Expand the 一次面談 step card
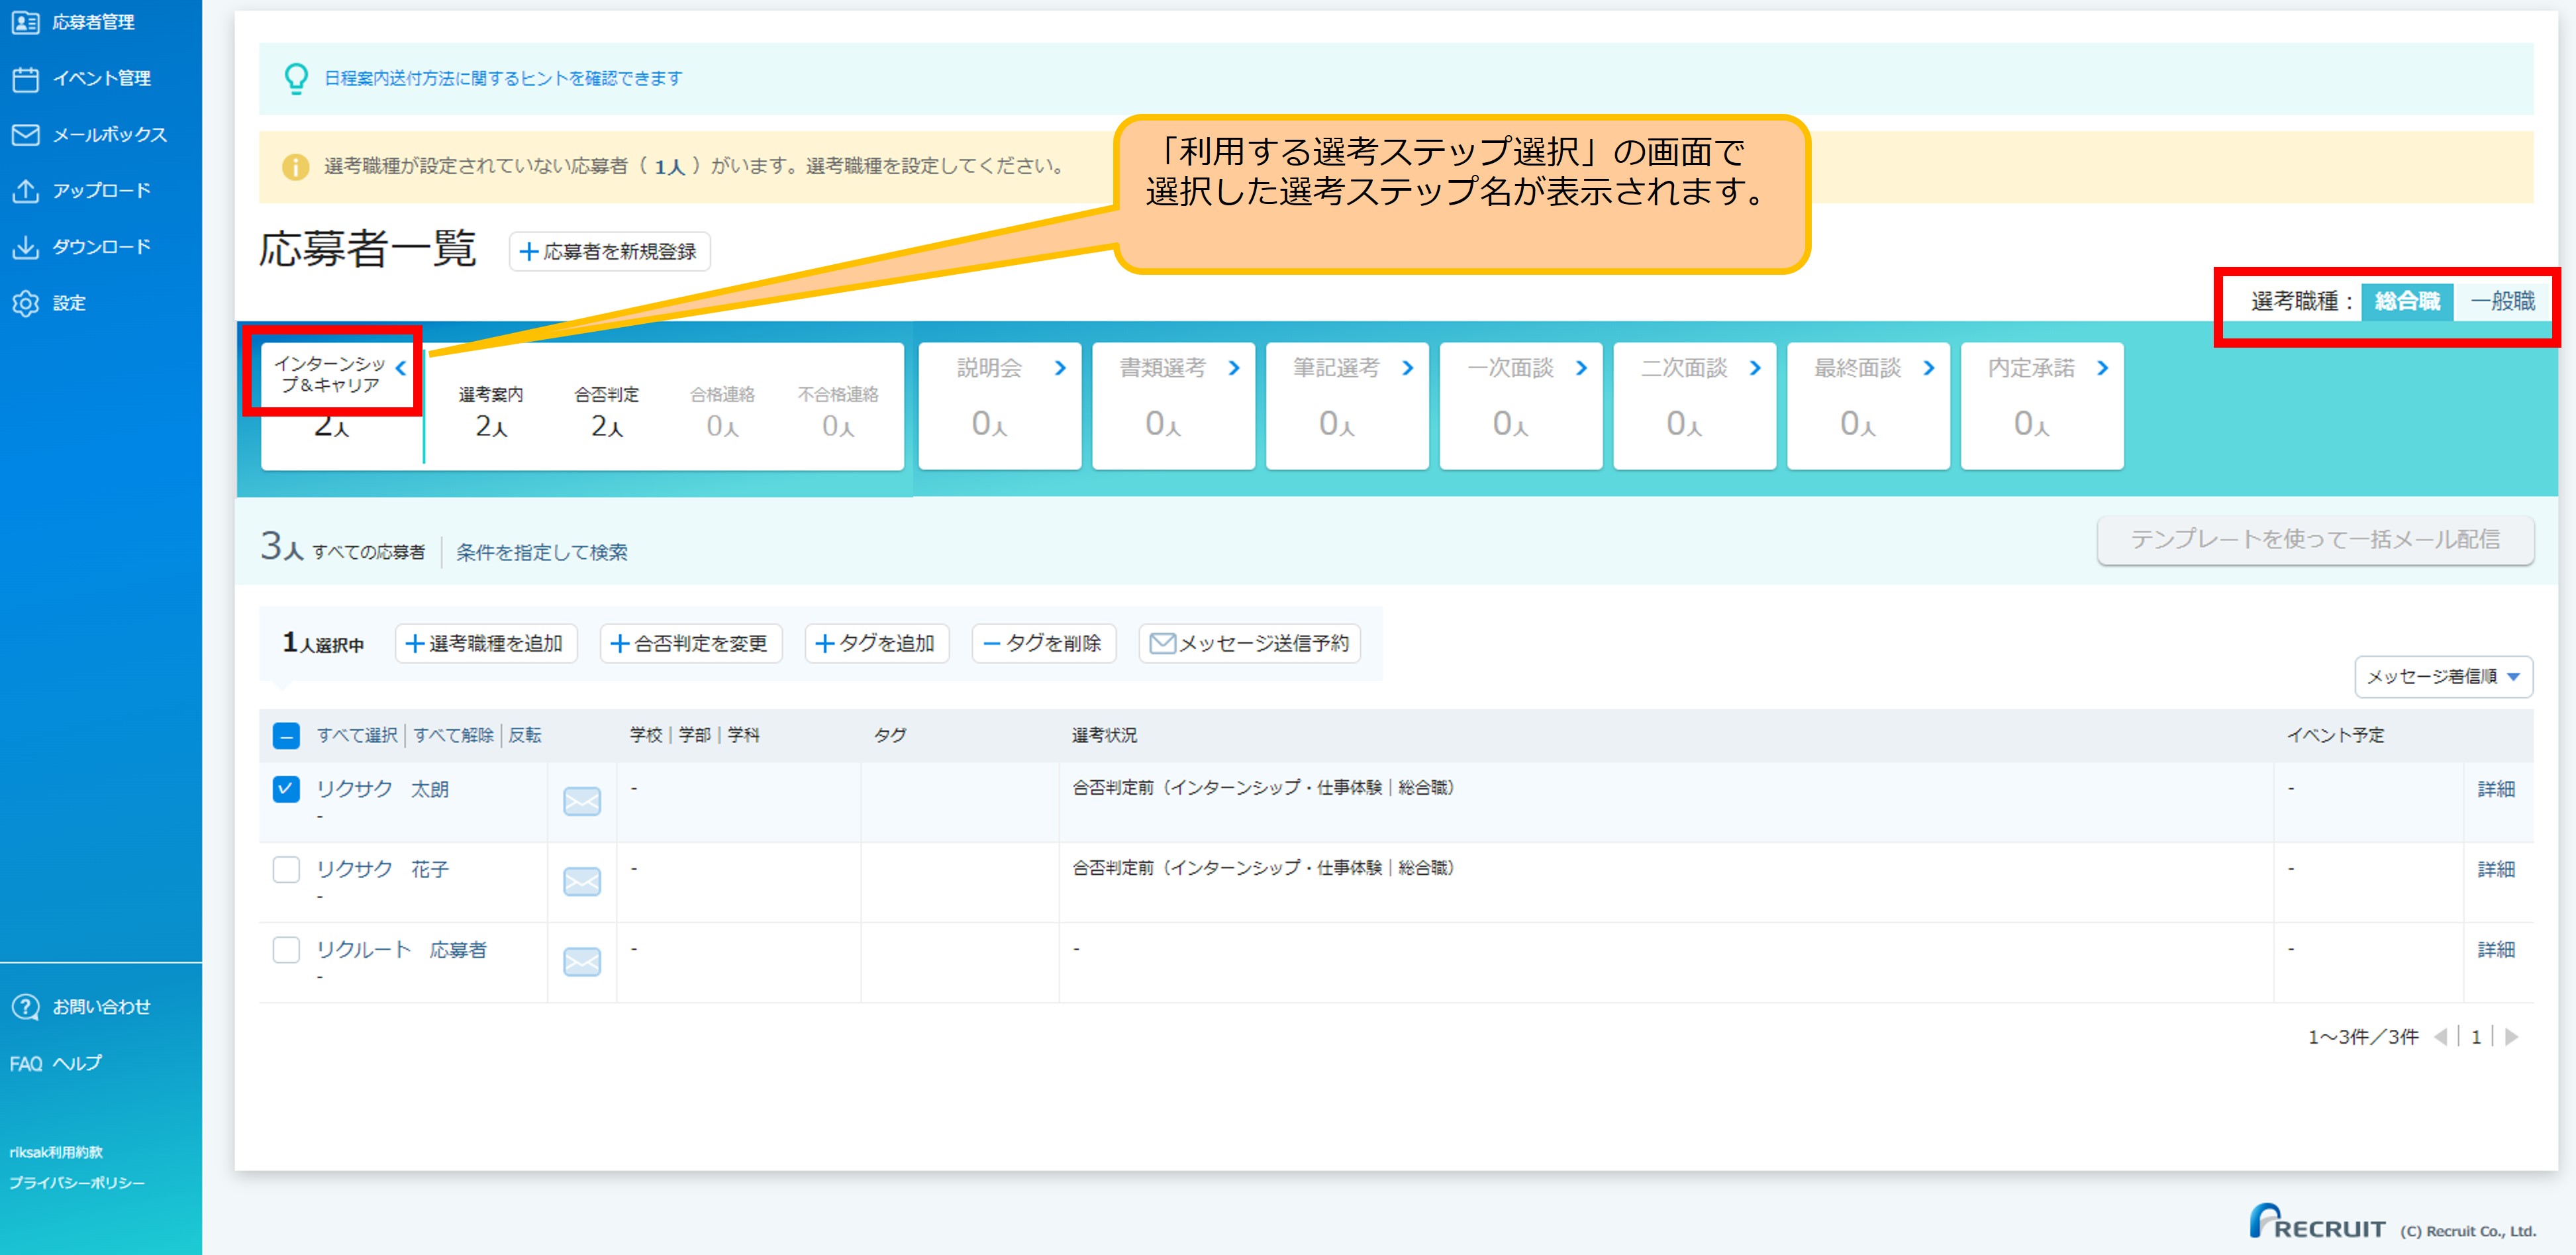The width and height of the screenshot is (2576, 1255). point(1581,368)
